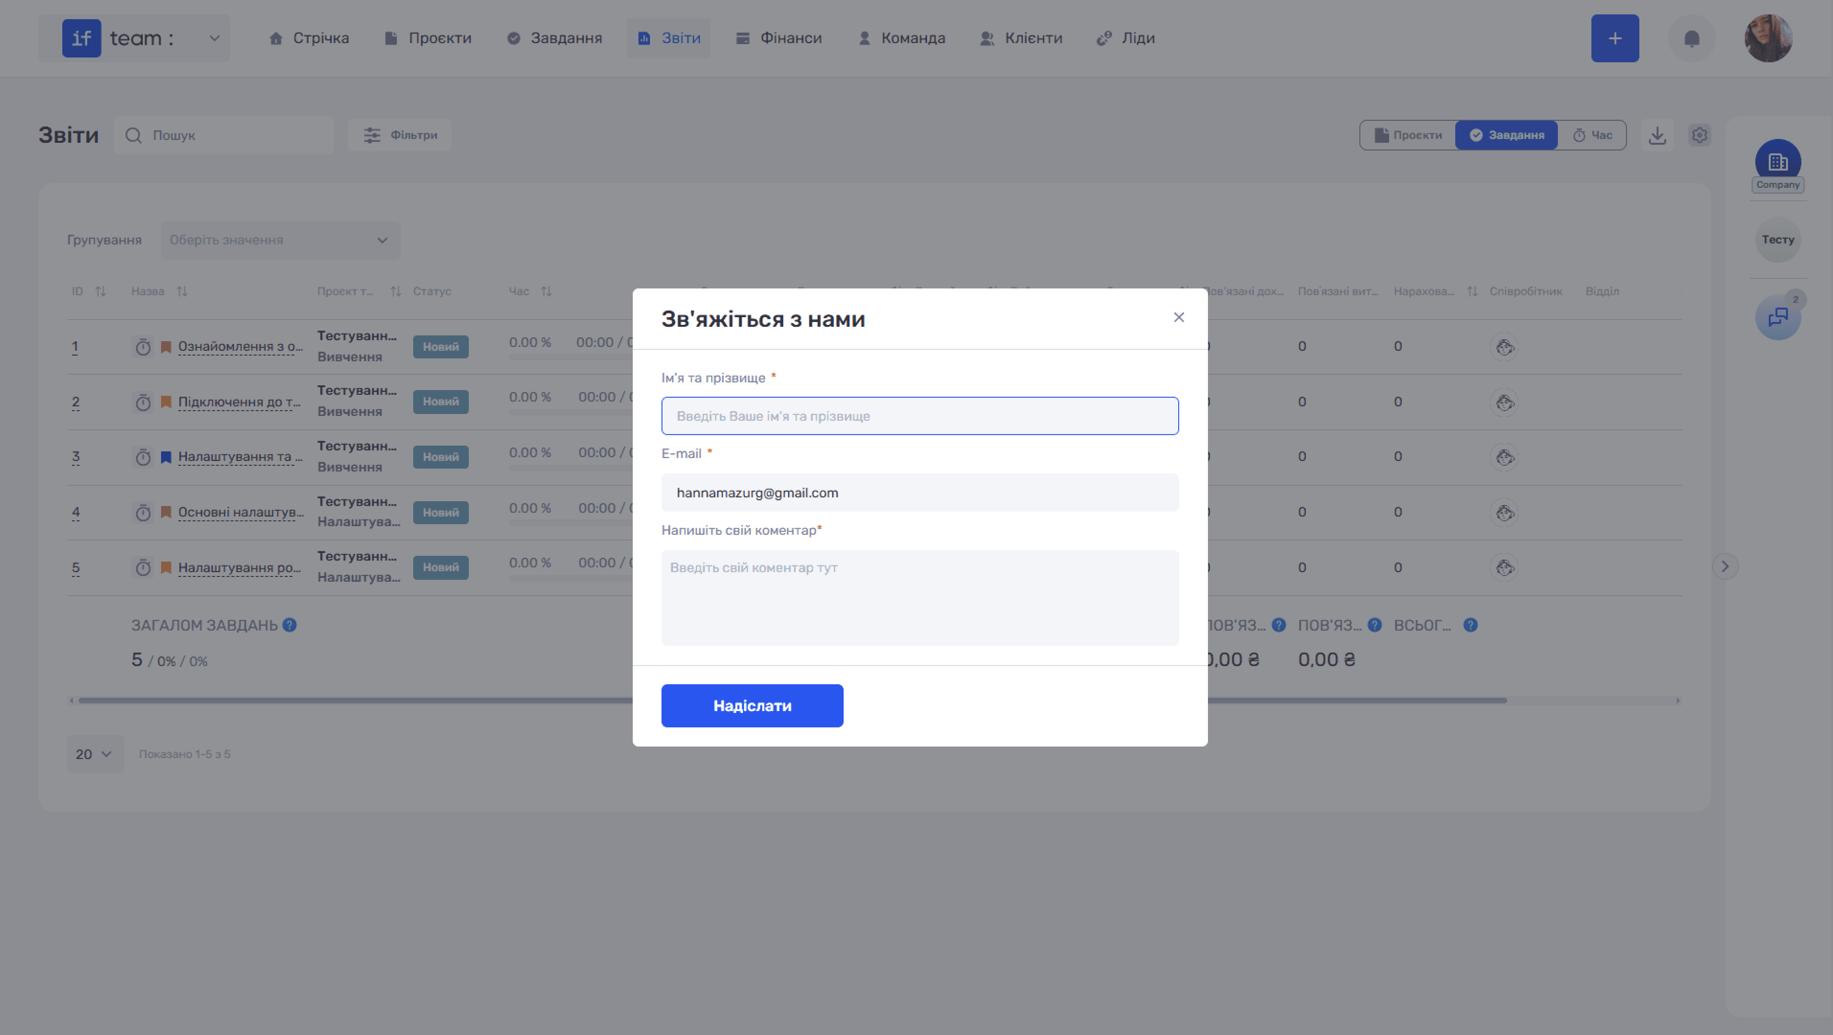The width and height of the screenshot is (1833, 1035).
Task: Open chat messages icon in sidebar
Action: pyautogui.click(x=1777, y=317)
